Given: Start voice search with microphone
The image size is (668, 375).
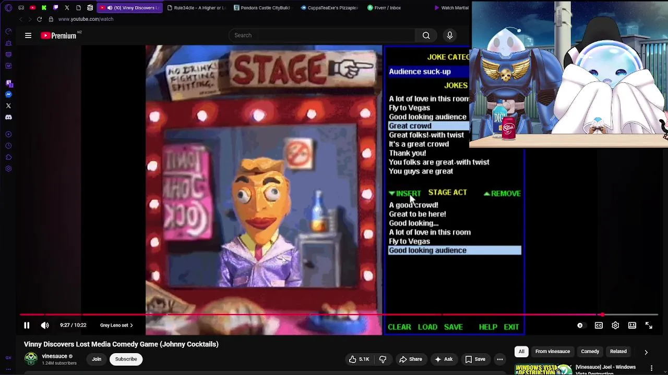Looking at the screenshot, I should coord(450,35).
